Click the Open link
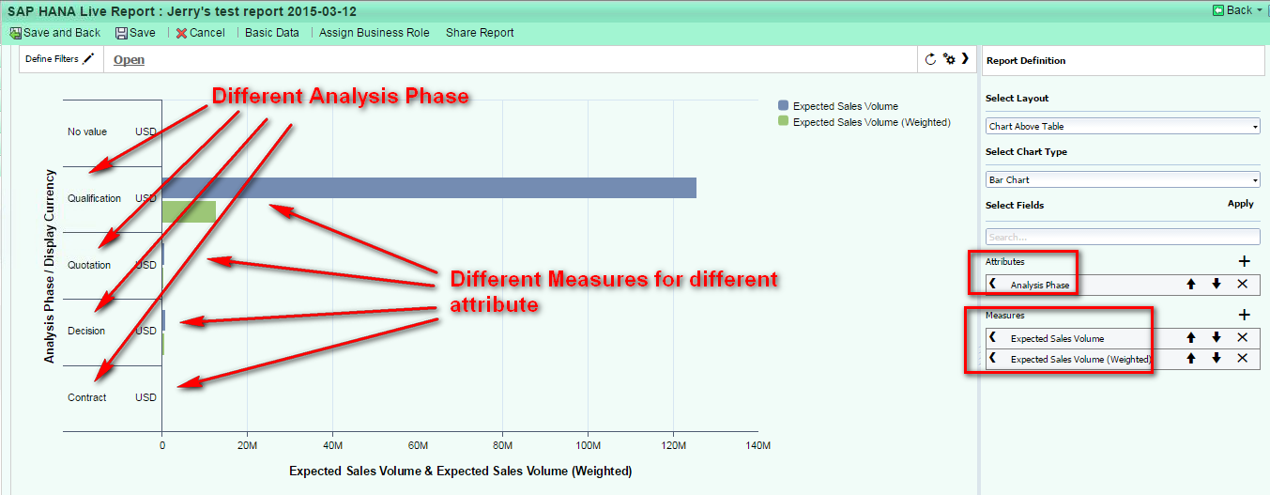 coord(129,59)
